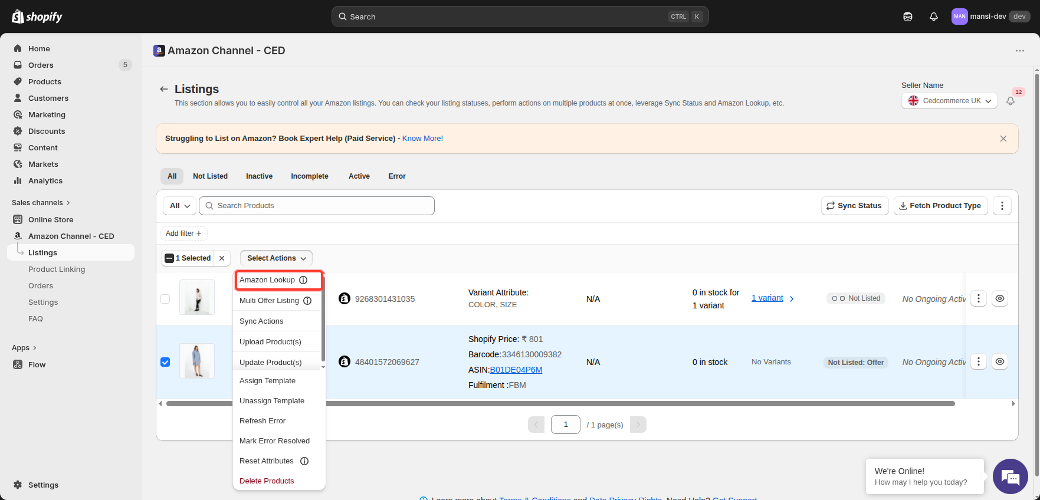Viewport: 1040px width, 500px height.
Task: Click the Content icon in sidebar
Action: 18,147
